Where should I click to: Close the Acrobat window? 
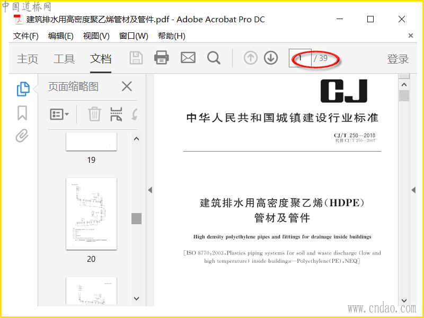pyautogui.click(x=402, y=19)
